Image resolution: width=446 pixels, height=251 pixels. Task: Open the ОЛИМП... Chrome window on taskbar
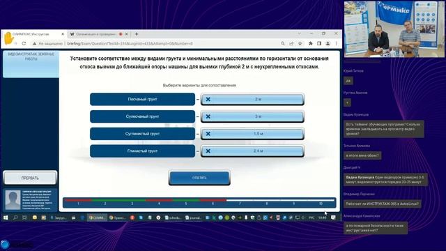tap(97, 218)
